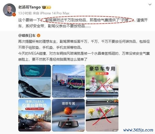Open 豪华车专用 perfume bottle image

coord(102,81)
